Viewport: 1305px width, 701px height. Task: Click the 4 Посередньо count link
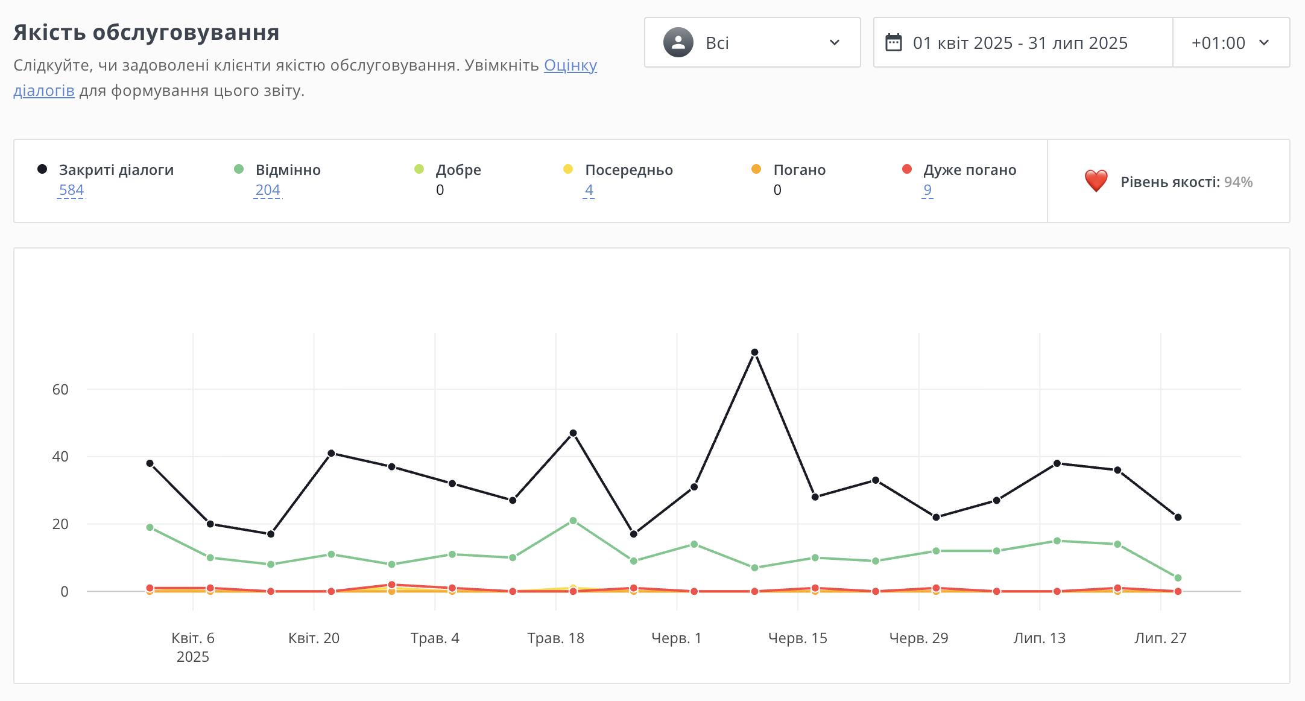point(589,190)
